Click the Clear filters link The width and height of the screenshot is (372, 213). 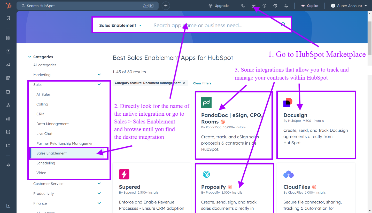tap(202, 83)
